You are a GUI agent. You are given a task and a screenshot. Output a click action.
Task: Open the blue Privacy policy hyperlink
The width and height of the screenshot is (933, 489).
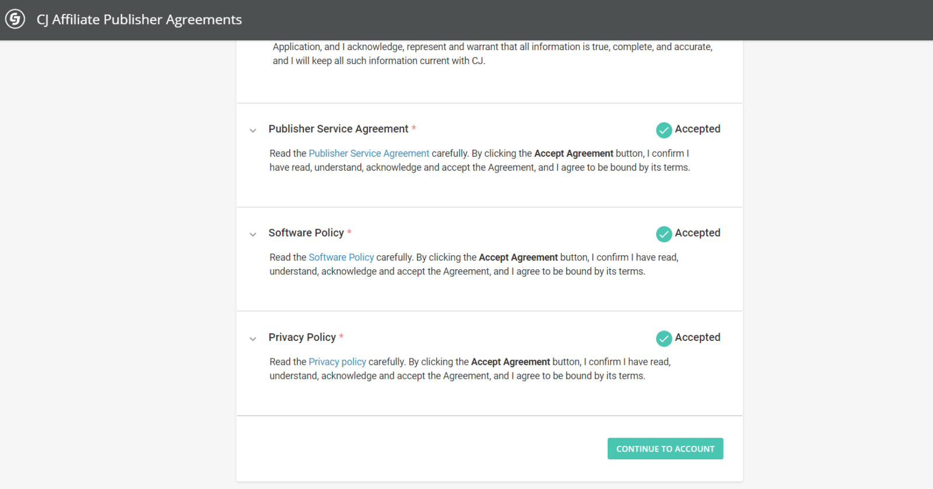click(x=337, y=362)
